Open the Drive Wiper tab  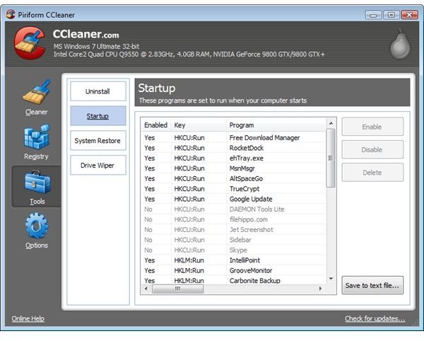tap(98, 165)
